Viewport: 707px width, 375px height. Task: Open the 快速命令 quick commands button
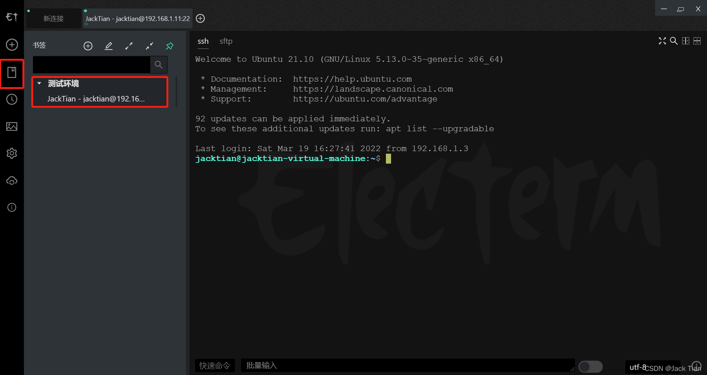coord(215,365)
